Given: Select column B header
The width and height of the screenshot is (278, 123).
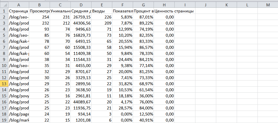Looking at the screenshot, I should click(40, 5).
